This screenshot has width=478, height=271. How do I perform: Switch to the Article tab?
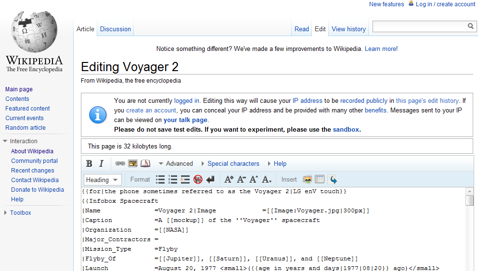point(85,29)
